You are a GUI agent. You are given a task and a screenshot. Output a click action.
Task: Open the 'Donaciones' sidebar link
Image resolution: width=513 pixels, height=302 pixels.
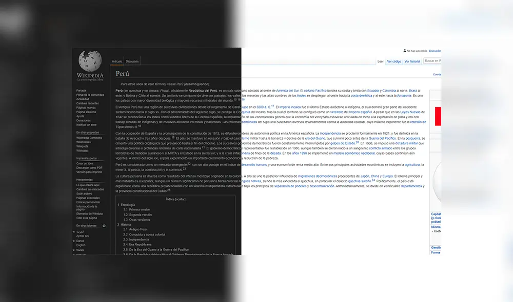[x=83, y=121]
